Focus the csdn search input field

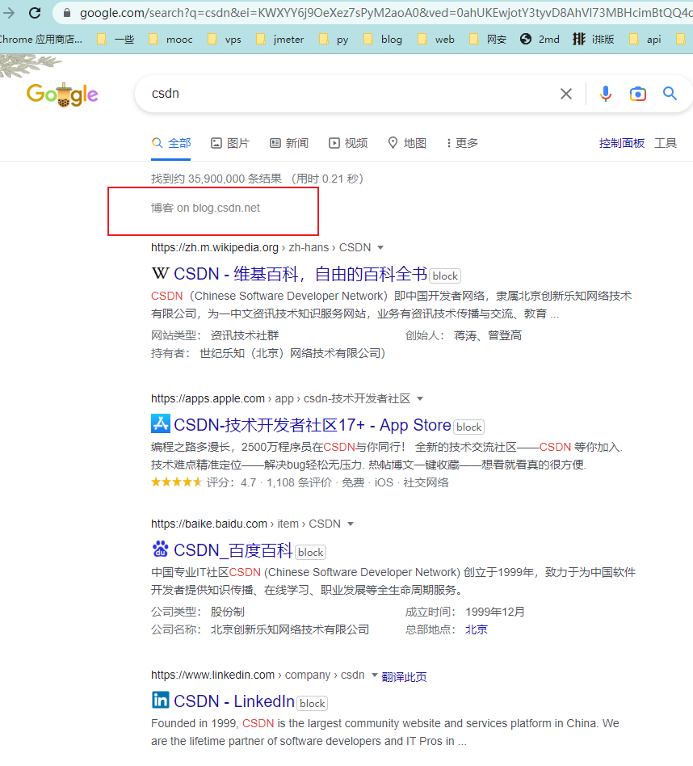(346, 93)
